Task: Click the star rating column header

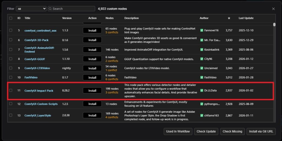Action: point(229,18)
